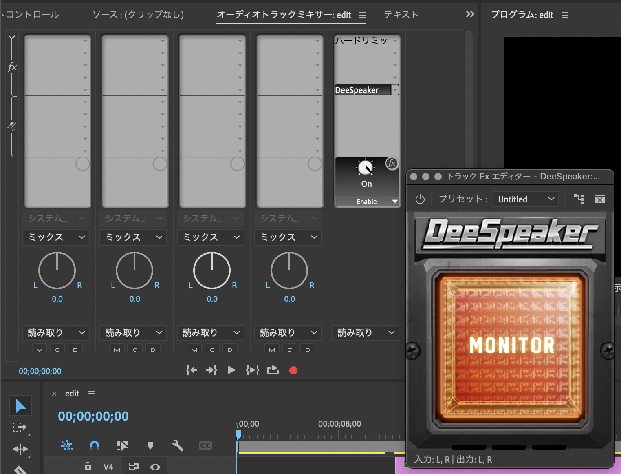Toggle linked selection in the timeline
This screenshot has height=474, width=621.
(122, 445)
